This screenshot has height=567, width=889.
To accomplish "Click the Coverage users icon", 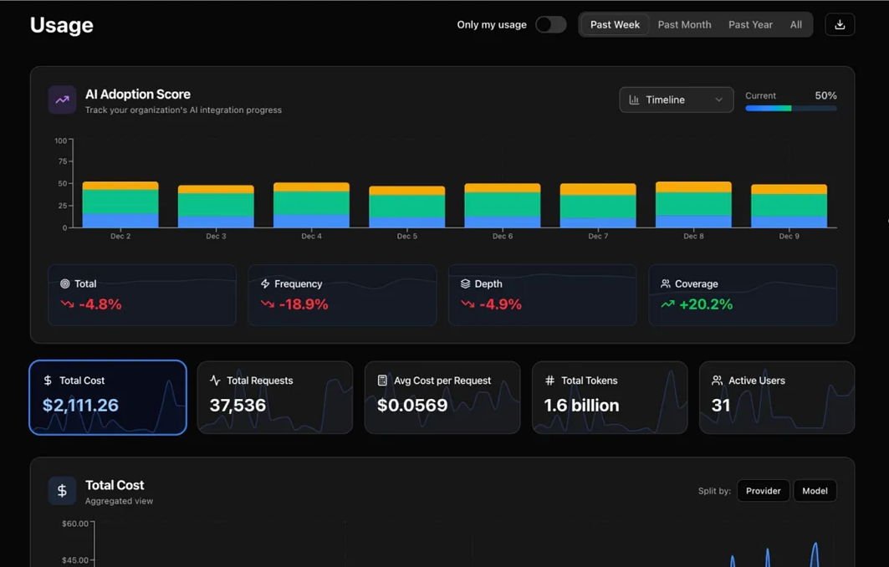I will 666,284.
